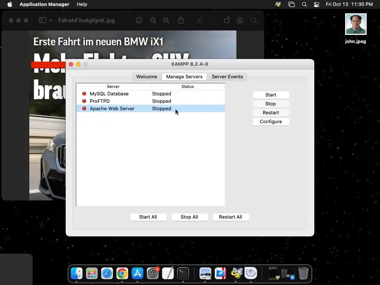Select the MySQL Database row
This screenshot has height=285, width=380.
click(x=151, y=94)
